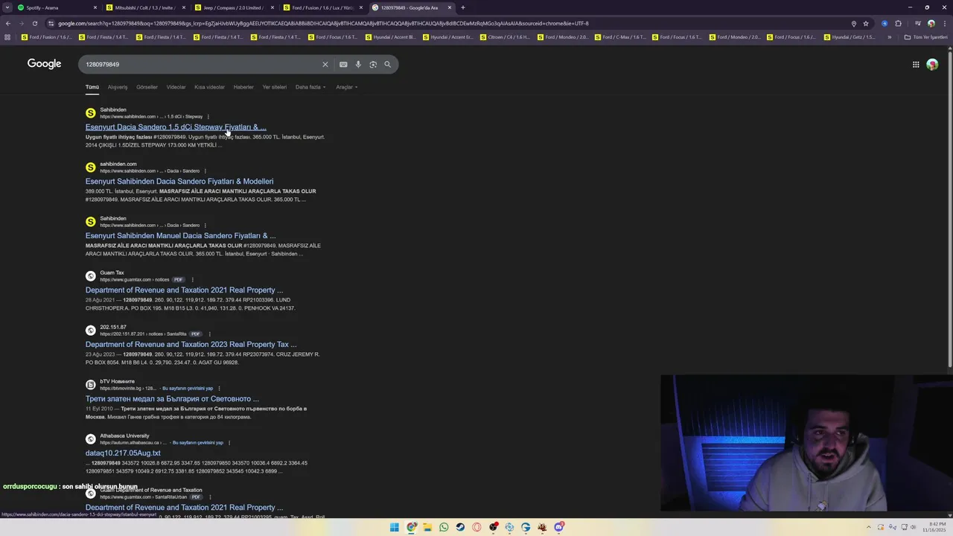
Task: Open Revenue and Taxation 2021 Real Property link
Action: (184, 290)
